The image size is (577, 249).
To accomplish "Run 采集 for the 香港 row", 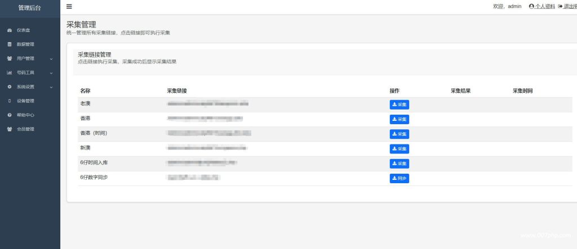I will (400, 119).
